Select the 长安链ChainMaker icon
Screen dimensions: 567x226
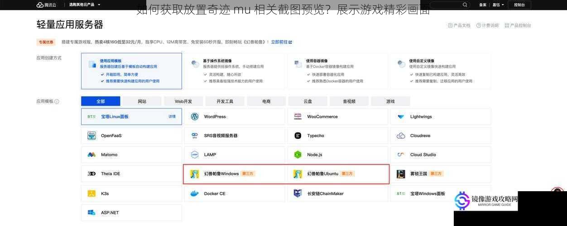click(298, 193)
